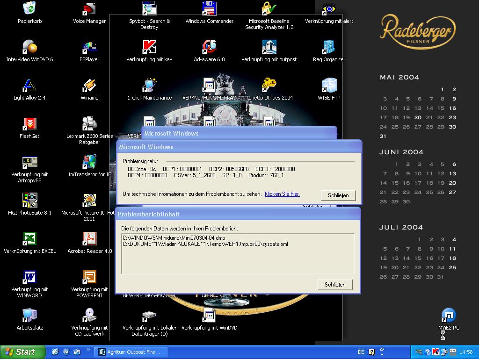Screen dimensions: 479x359
Task: Open the Start menu
Action: tap(22, 352)
